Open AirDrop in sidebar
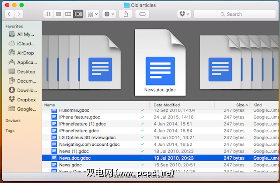The width and height of the screenshot is (280, 183). point(21,53)
